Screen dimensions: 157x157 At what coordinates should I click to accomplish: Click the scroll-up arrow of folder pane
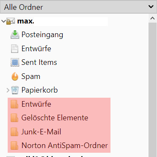tap(152, 18)
